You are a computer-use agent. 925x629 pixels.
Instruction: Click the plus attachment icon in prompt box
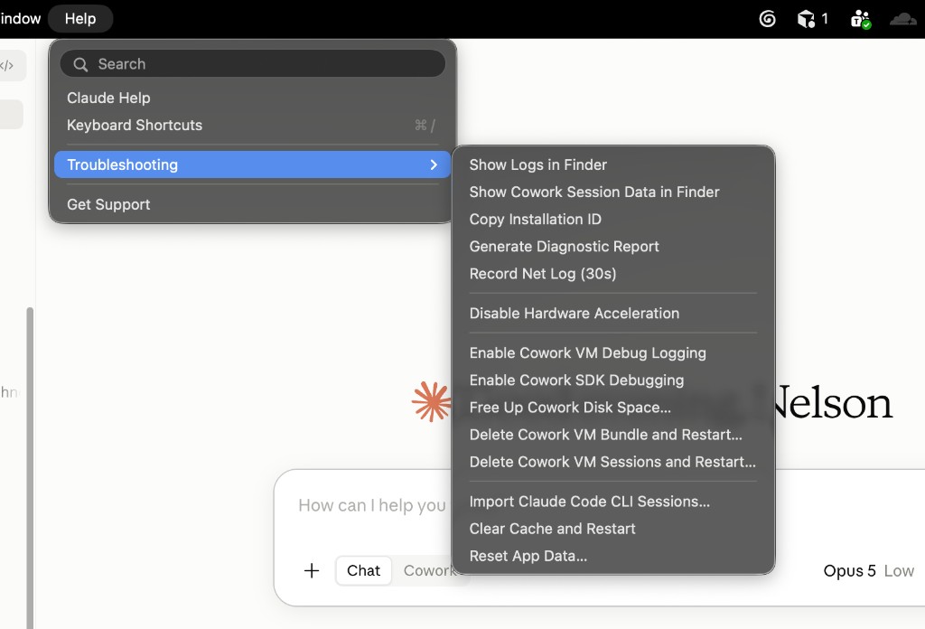312,570
